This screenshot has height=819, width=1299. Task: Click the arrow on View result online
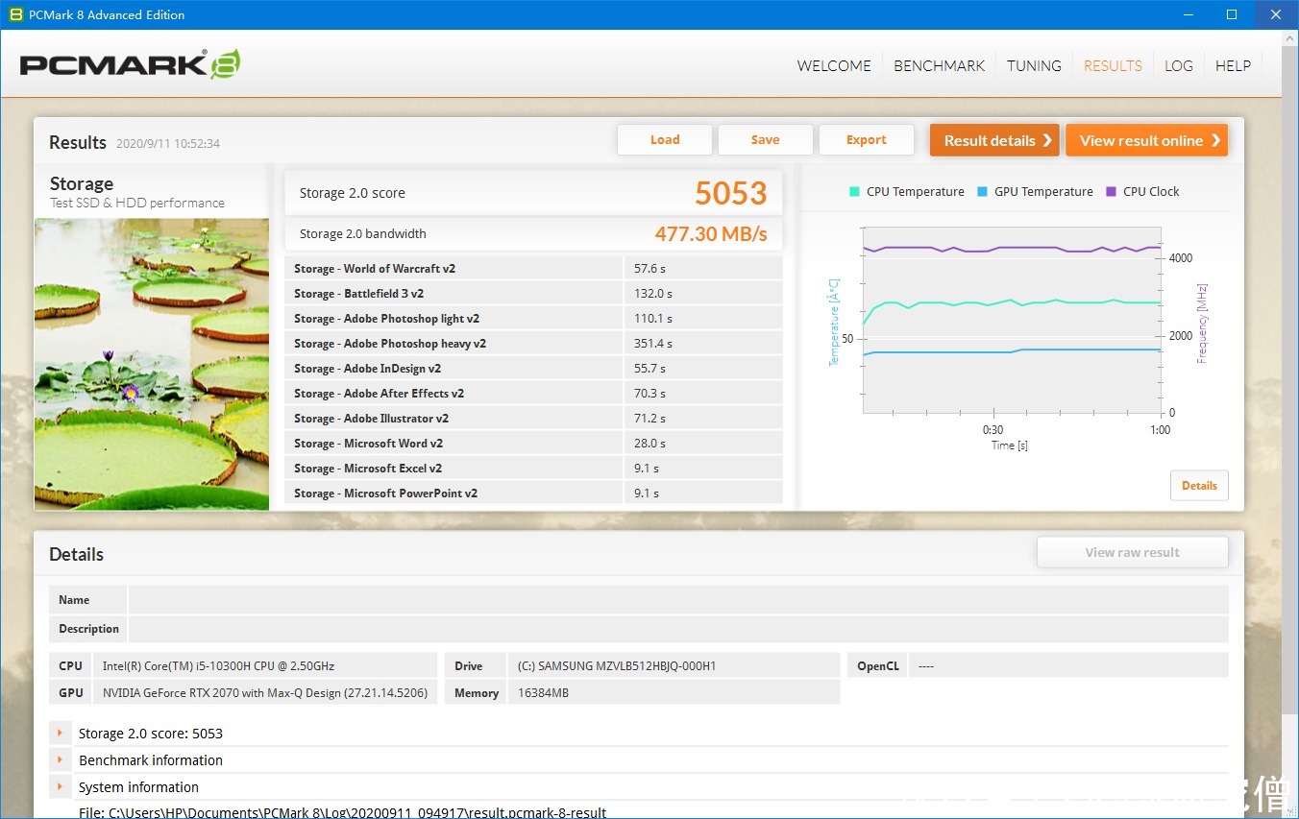(1215, 140)
